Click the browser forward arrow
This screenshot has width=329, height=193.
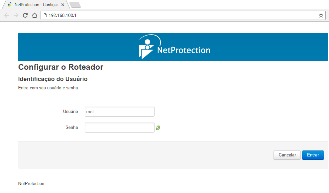click(x=16, y=15)
